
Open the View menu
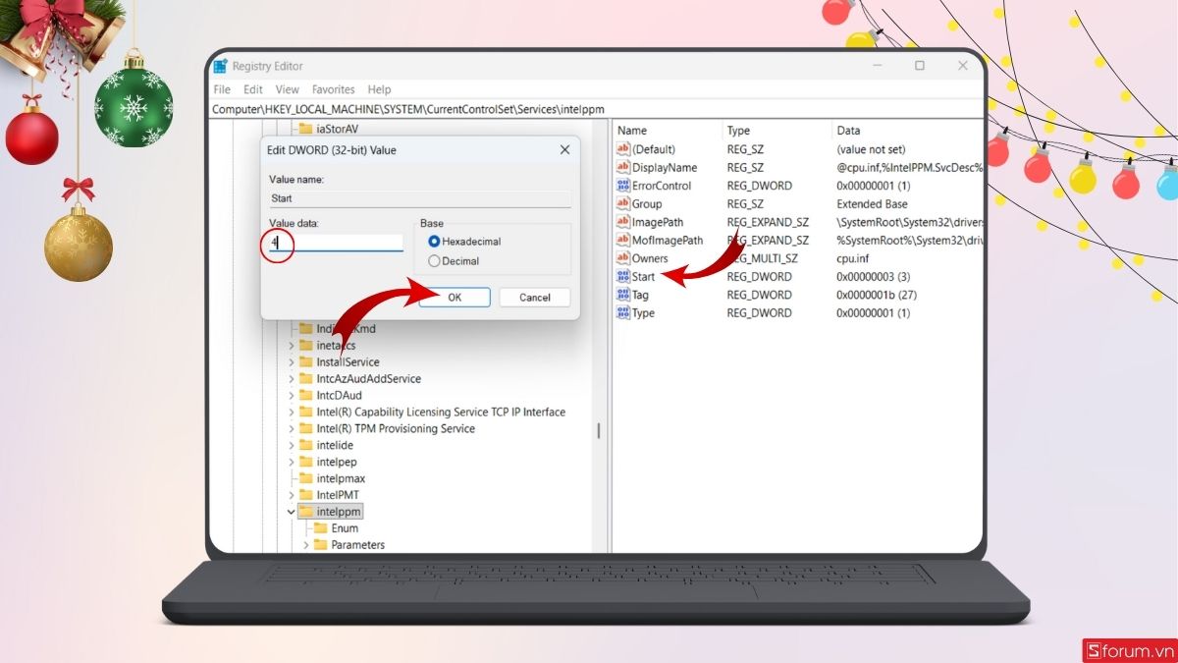[287, 89]
